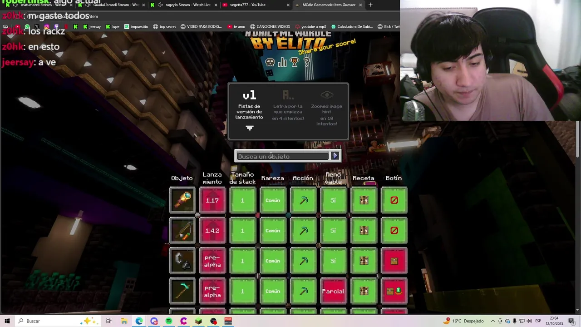Select the zoomed image eye hint
Screen dimensions: 581x327
(327, 109)
